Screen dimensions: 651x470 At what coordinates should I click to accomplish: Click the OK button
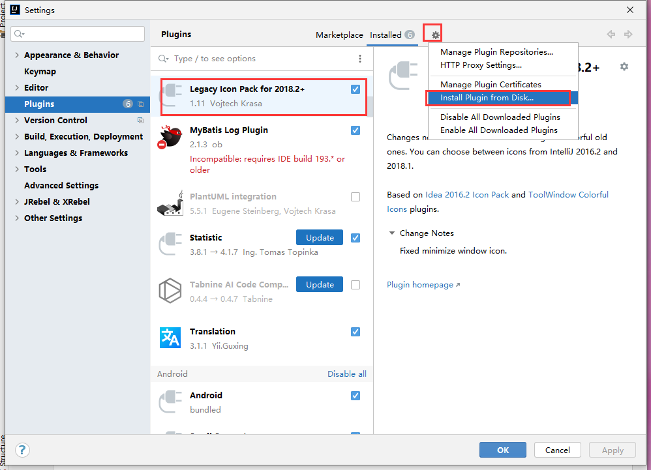pyautogui.click(x=503, y=450)
